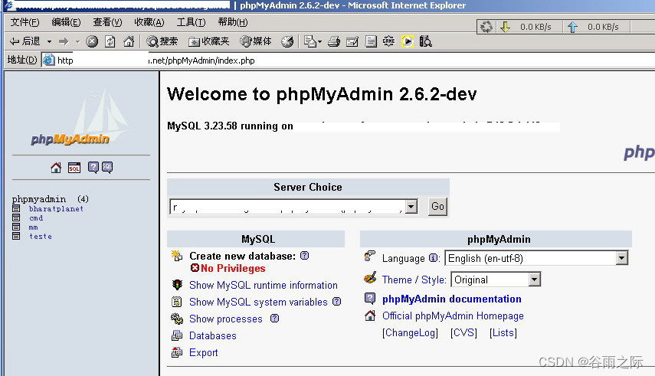Click the GAME icon in toolbar
Screen dimensions: 655x376
point(389,41)
